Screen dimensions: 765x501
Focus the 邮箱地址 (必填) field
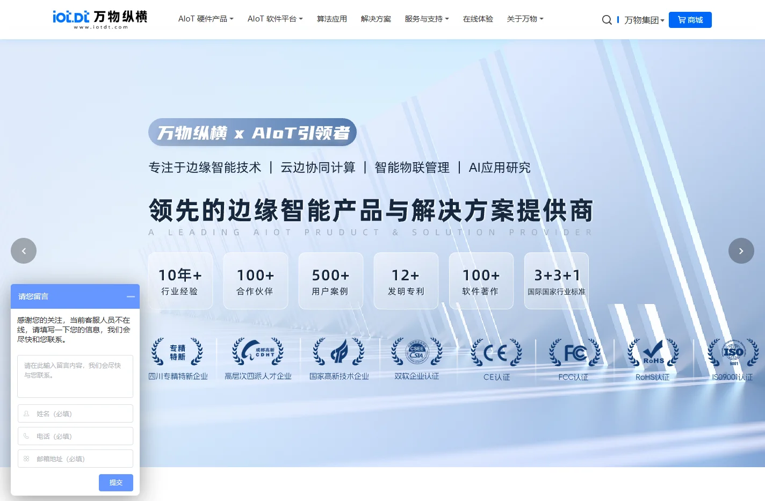tap(75, 459)
